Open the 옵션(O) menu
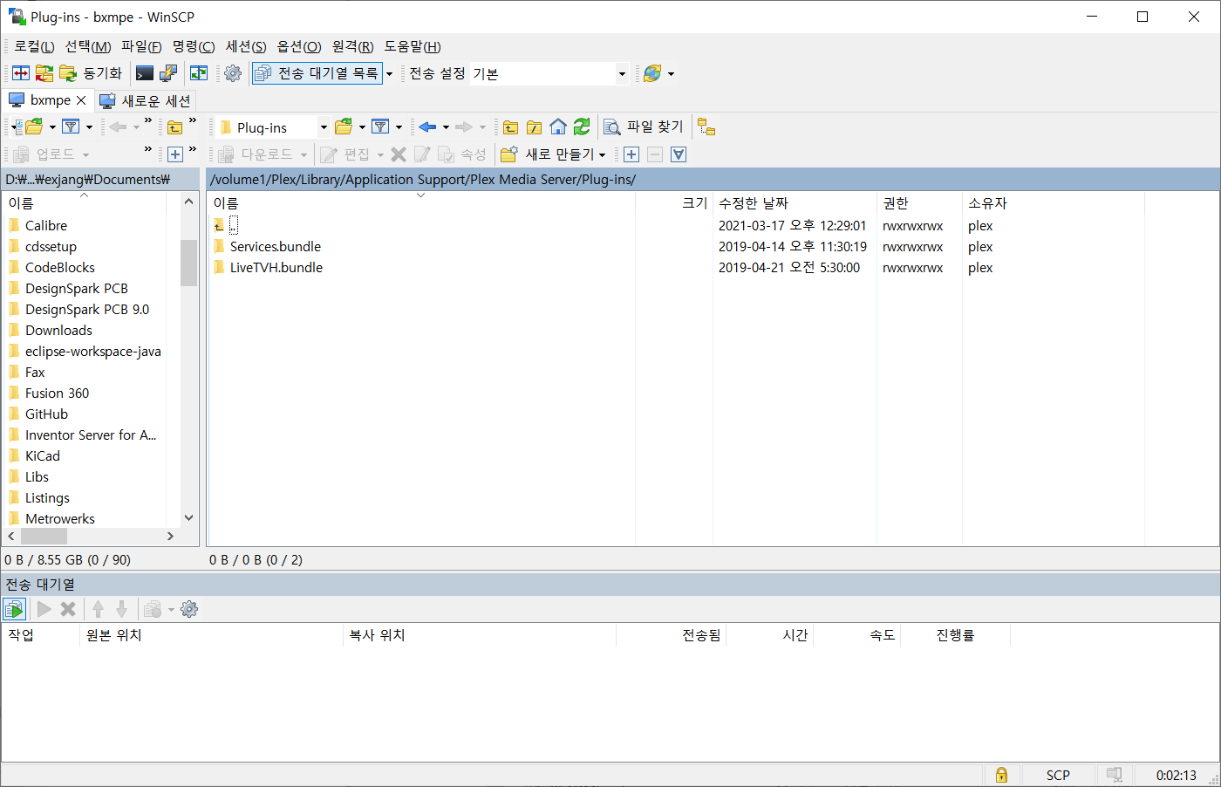Viewport: 1221px width, 787px height. [x=299, y=46]
